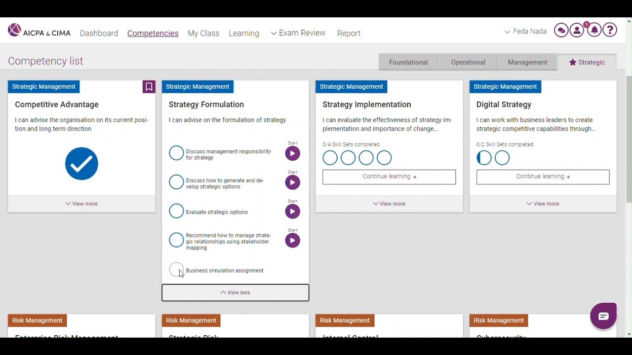
Task: Open the Competitive Advantage title
Action: click(x=57, y=105)
